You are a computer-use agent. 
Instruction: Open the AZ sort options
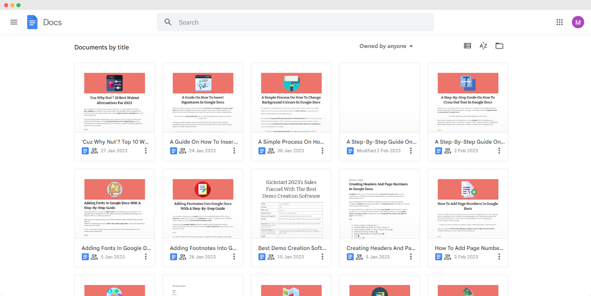click(484, 46)
